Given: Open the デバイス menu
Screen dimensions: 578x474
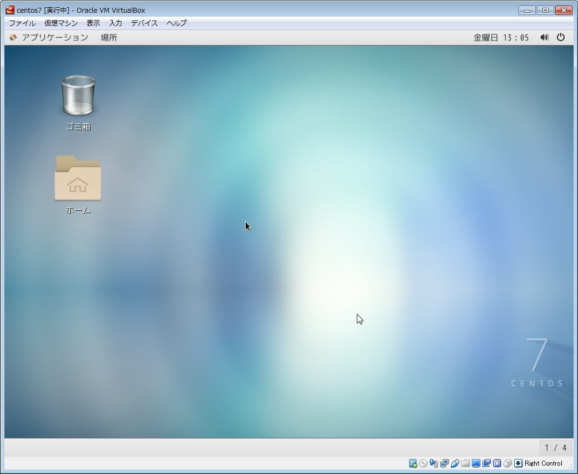Looking at the screenshot, I should click(x=144, y=23).
